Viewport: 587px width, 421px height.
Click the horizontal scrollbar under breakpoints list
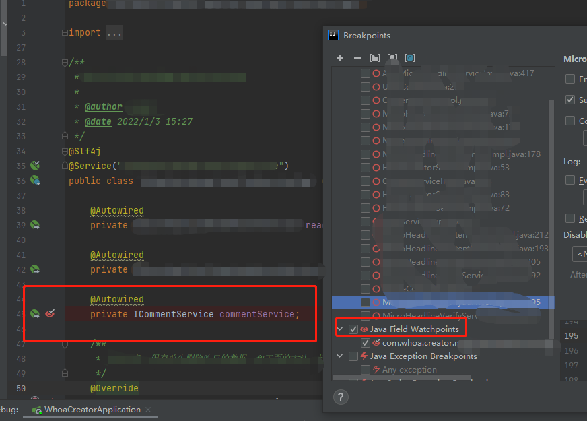tap(401, 377)
